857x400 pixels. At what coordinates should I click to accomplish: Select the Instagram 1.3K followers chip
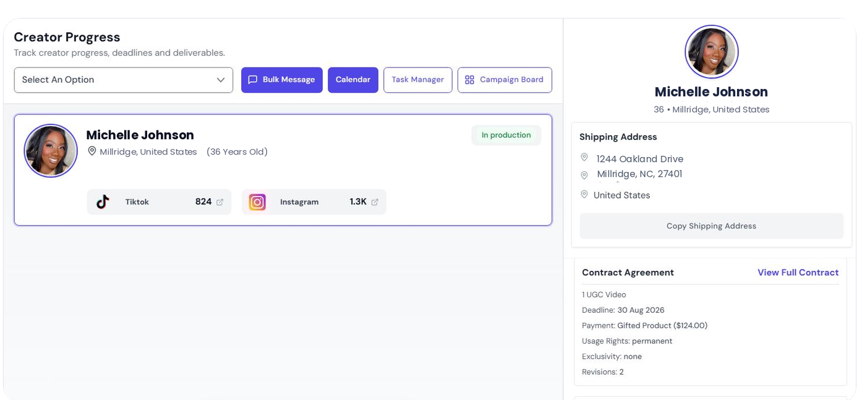click(x=314, y=202)
